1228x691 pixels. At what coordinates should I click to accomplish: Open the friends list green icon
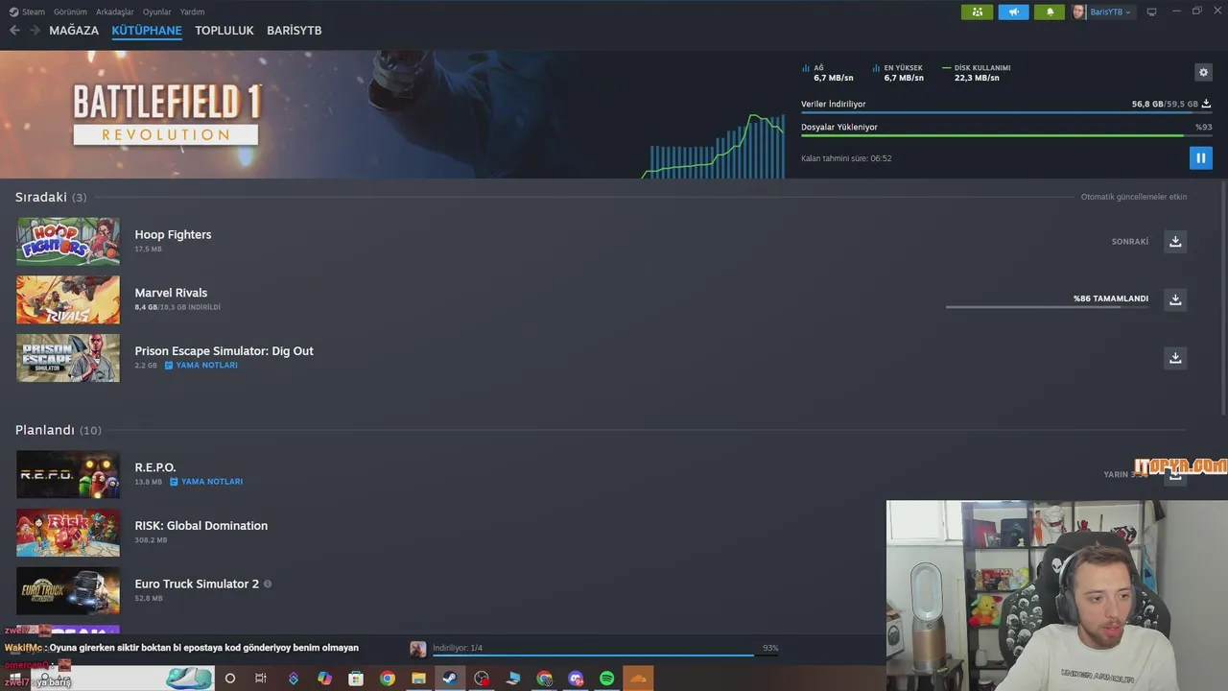(x=977, y=12)
